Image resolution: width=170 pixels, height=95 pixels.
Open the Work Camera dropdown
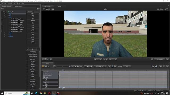(160, 59)
